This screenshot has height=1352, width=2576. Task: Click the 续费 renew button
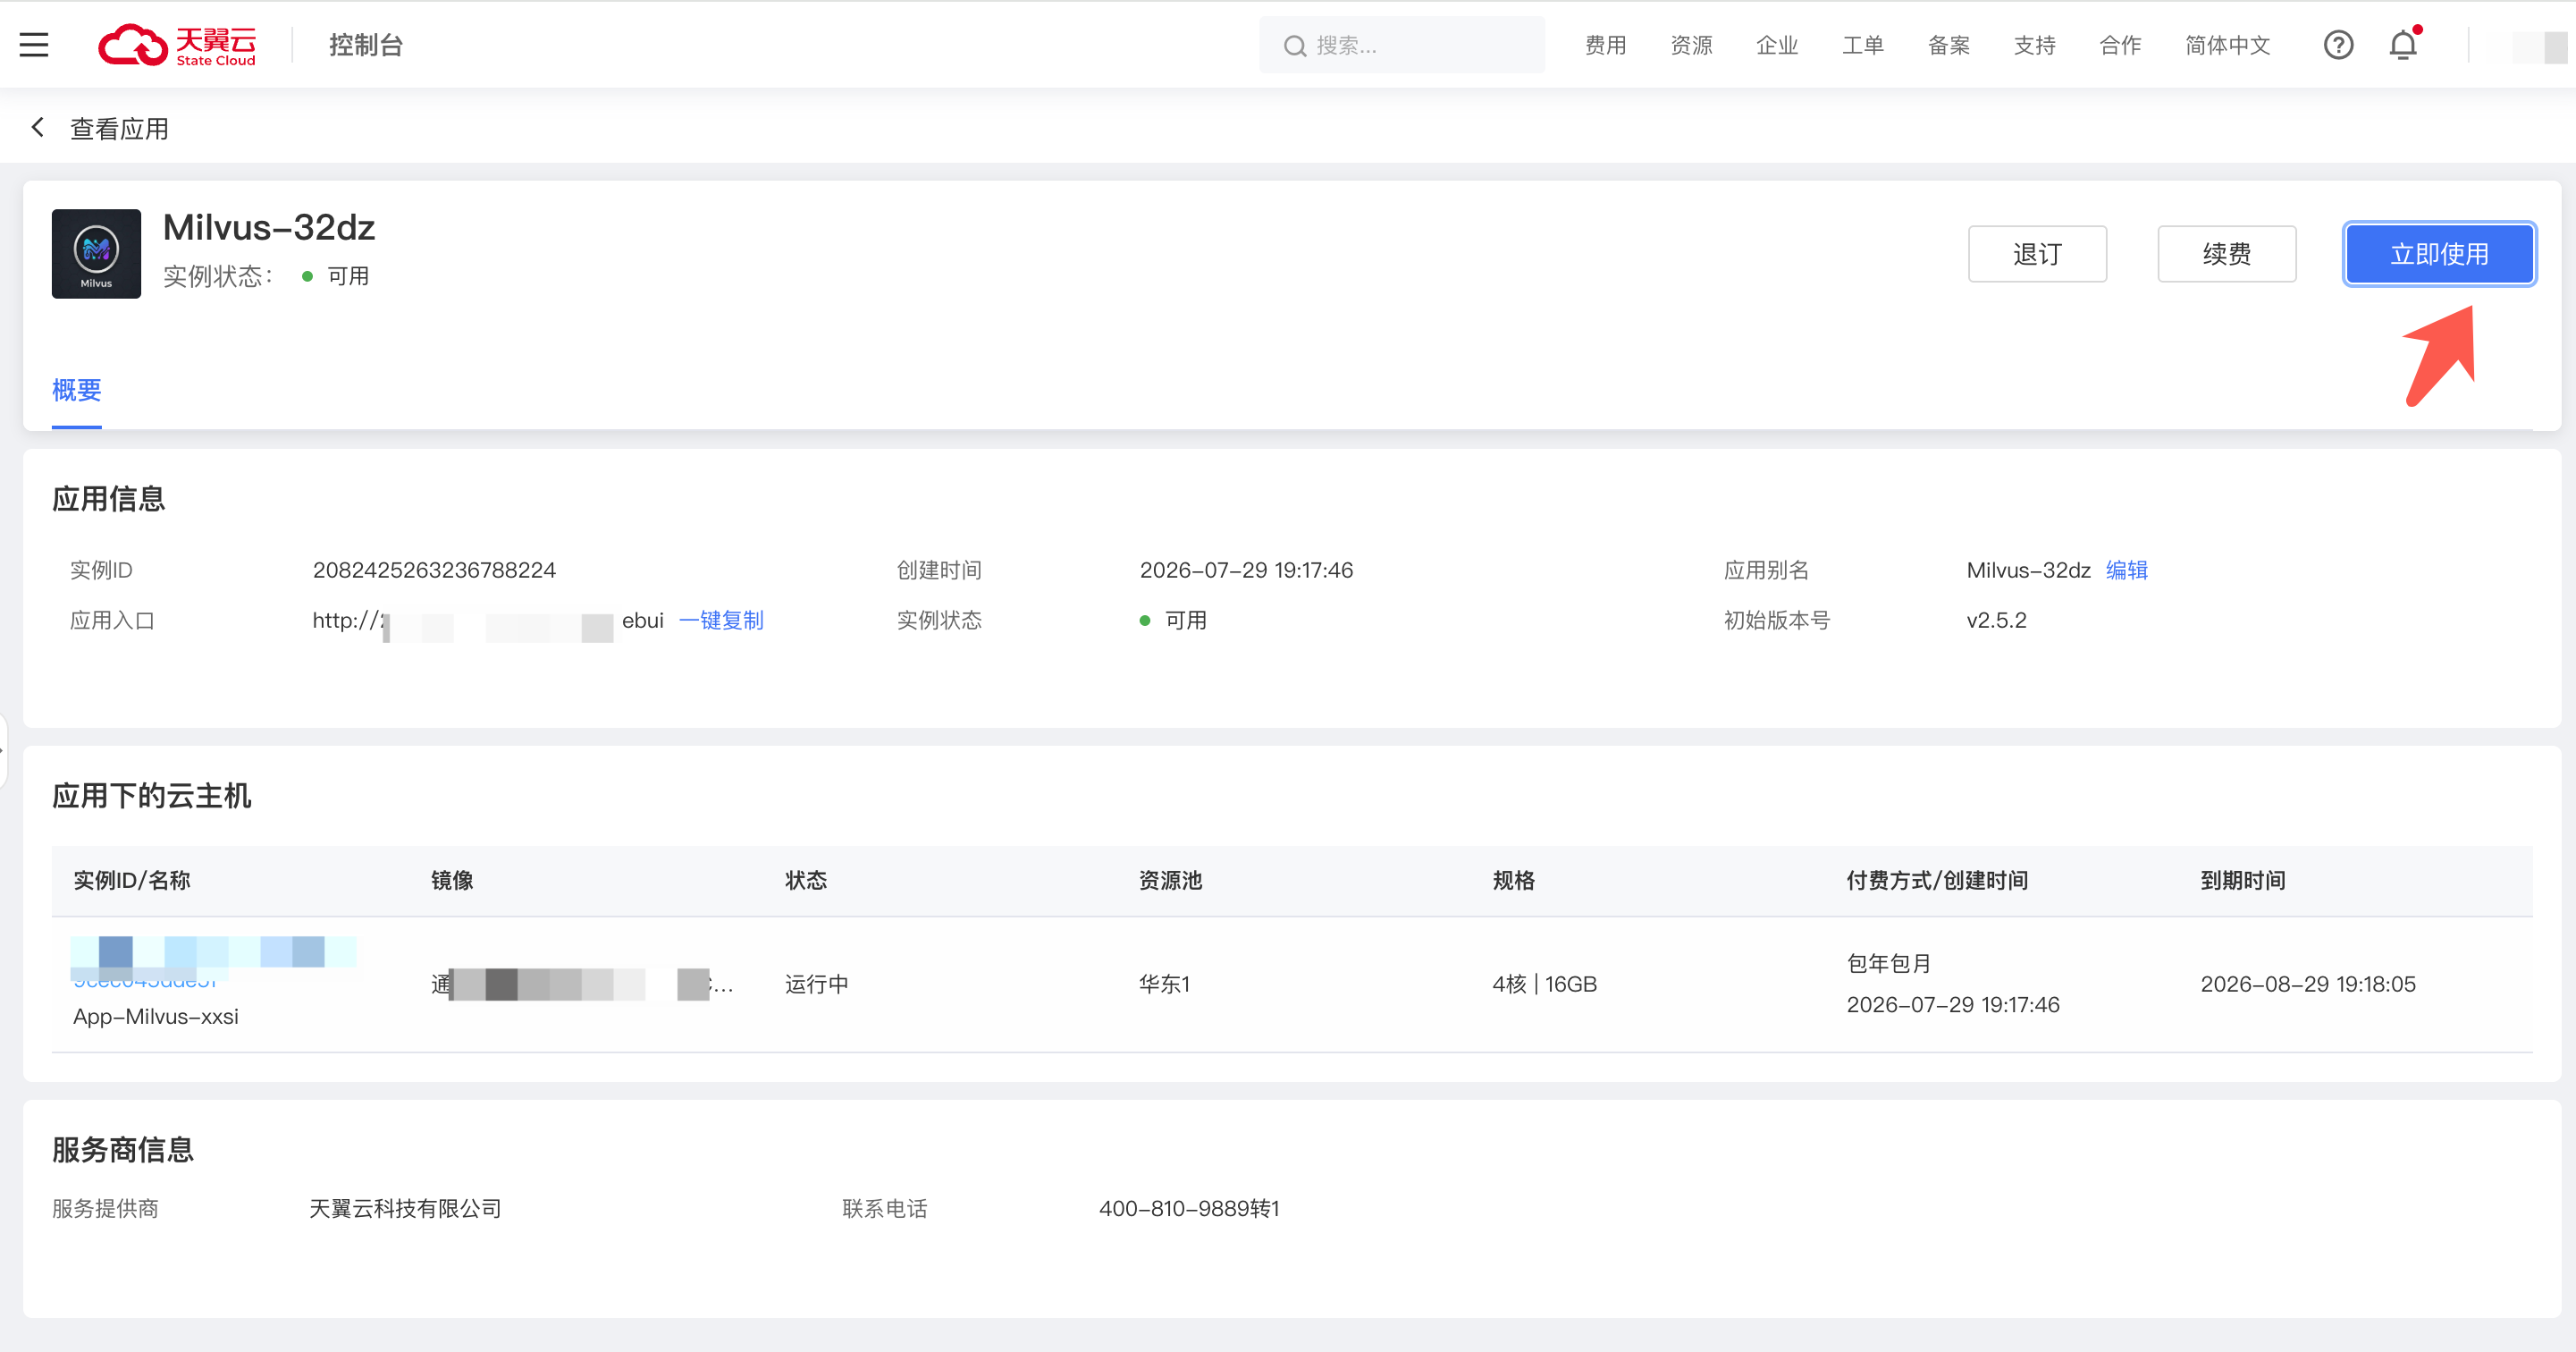pos(2227,254)
